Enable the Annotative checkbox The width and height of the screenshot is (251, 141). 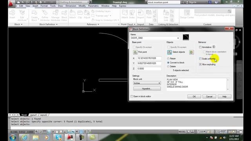tap(200, 47)
